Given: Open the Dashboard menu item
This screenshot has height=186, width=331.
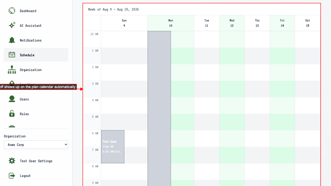Looking at the screenshot, I should point(36,11).
